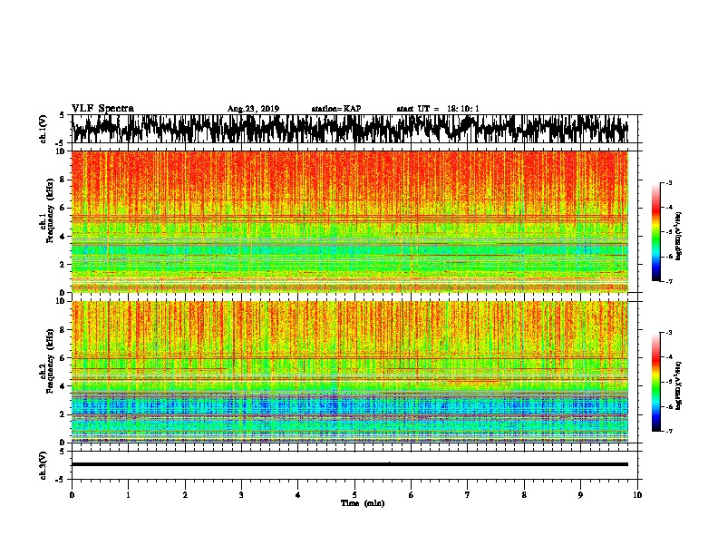Click the -5 tick on ch.3(V) axis
The width and height of the screenshot is (718, 555).
62,480
